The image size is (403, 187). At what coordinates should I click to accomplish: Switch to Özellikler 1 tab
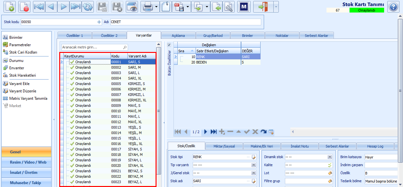pos(75,36)
